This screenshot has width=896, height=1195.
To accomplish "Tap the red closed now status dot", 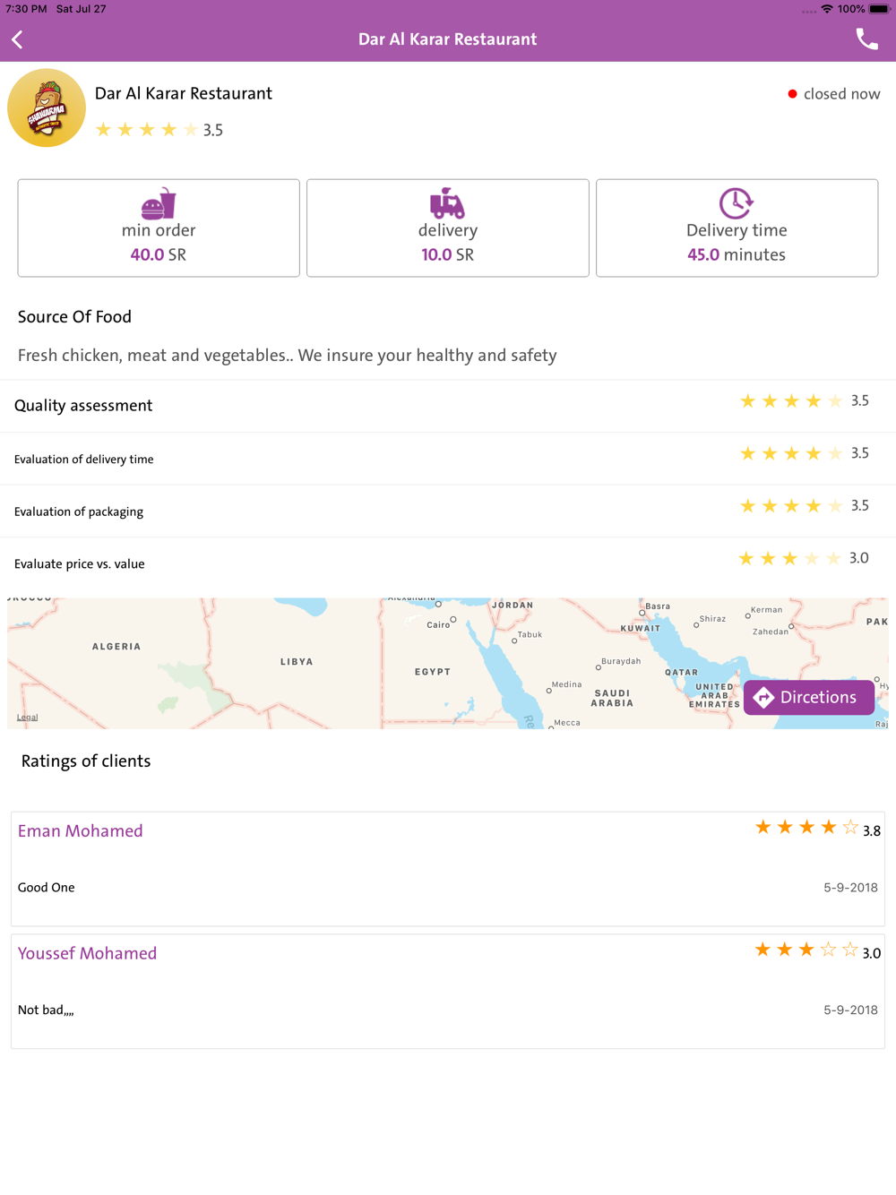I will tap(792, 94).
